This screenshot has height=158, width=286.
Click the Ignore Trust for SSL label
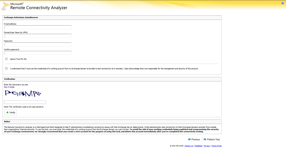(x=18, y=59)
